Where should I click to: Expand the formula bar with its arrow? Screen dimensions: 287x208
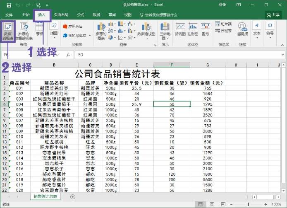[x=282, y=55]
